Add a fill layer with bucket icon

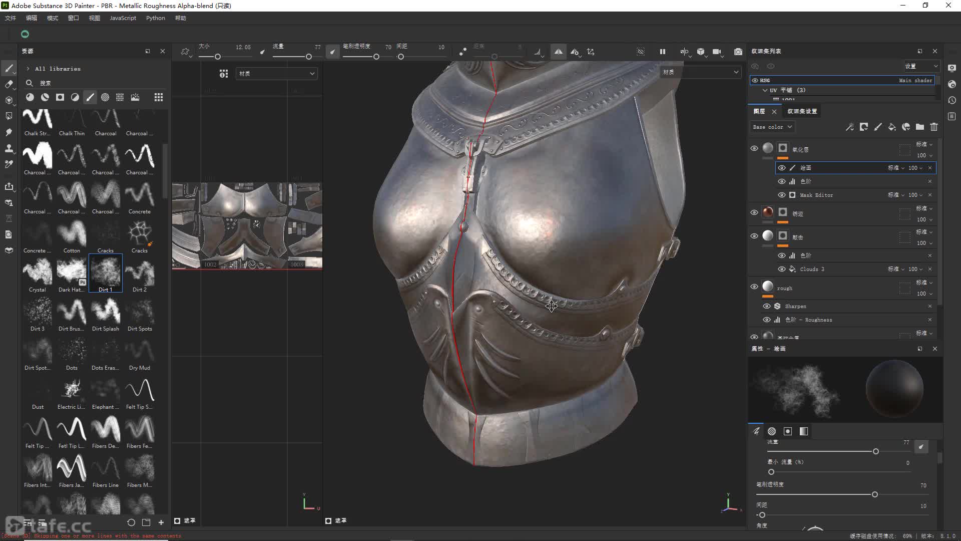[892, 127]
